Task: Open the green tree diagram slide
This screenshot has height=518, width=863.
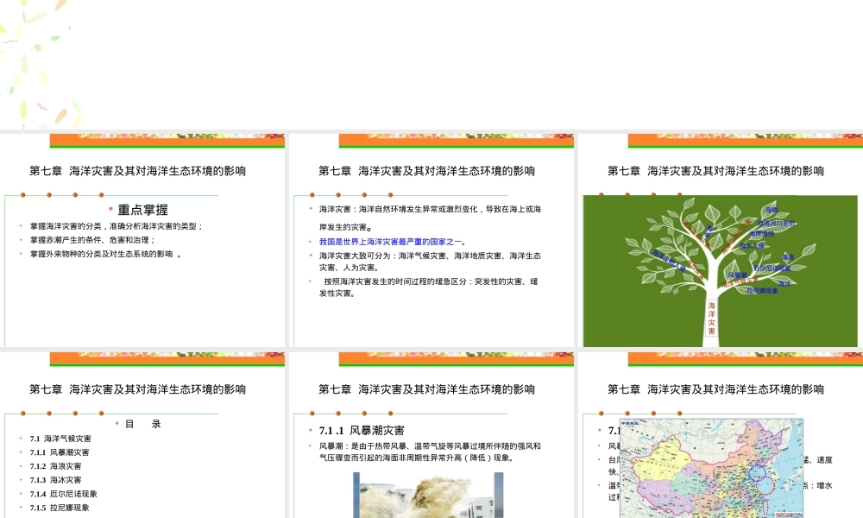Action: (x=721, y=240)
